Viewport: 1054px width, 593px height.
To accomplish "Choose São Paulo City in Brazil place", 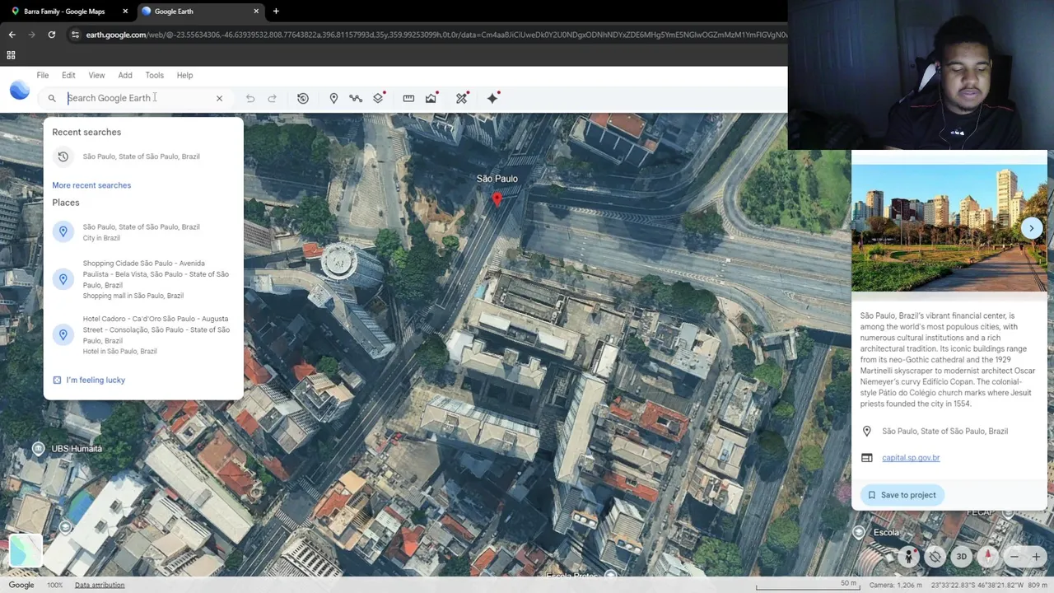I will point(143,232).
